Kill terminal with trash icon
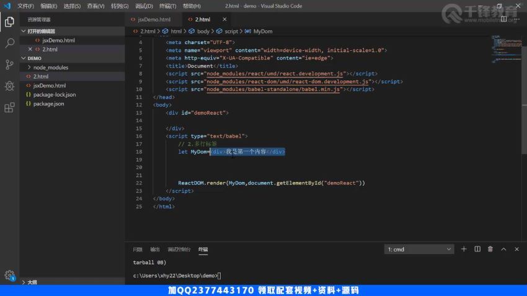 (490, 249)
